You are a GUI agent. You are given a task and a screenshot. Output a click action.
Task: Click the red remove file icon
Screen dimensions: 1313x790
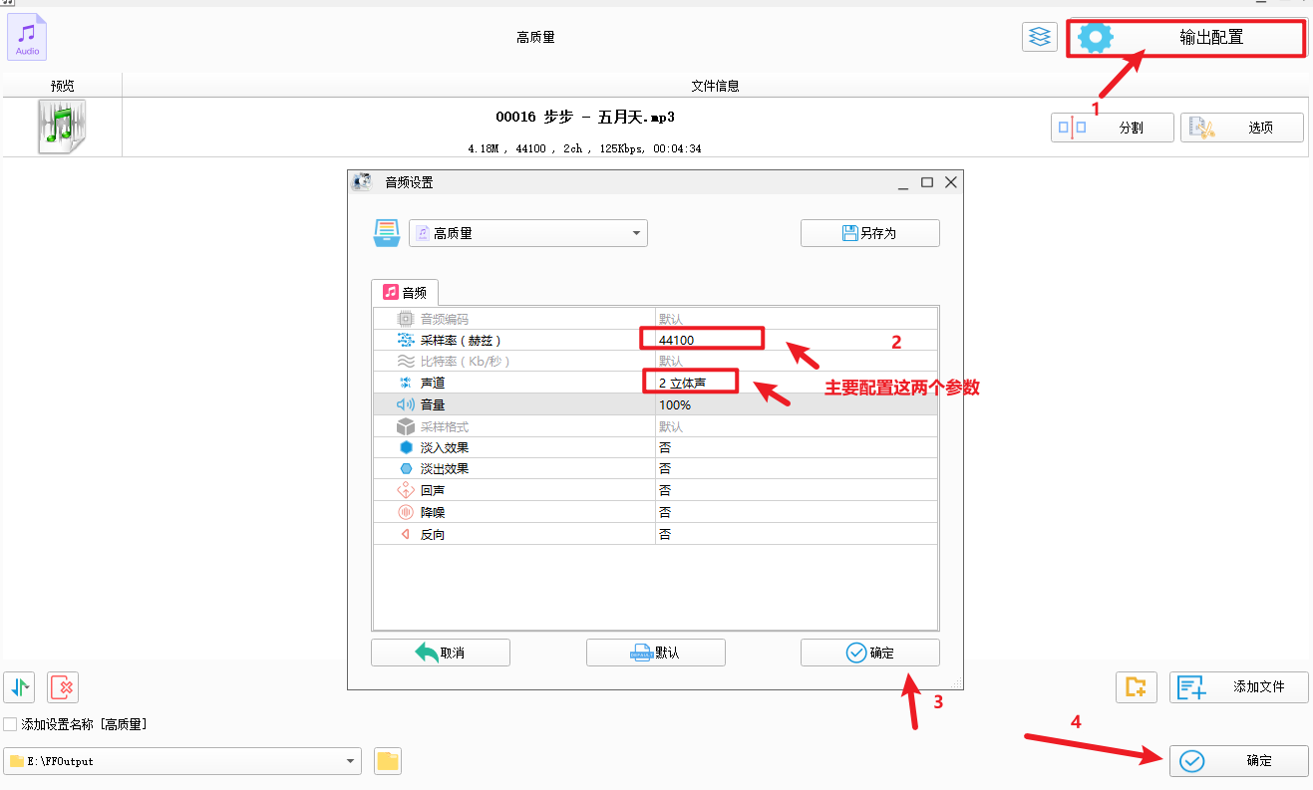pyautogui.click(x=62, y=686)
